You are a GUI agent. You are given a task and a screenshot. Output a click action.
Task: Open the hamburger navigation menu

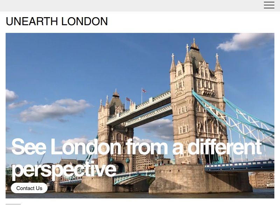click(269, 5)
